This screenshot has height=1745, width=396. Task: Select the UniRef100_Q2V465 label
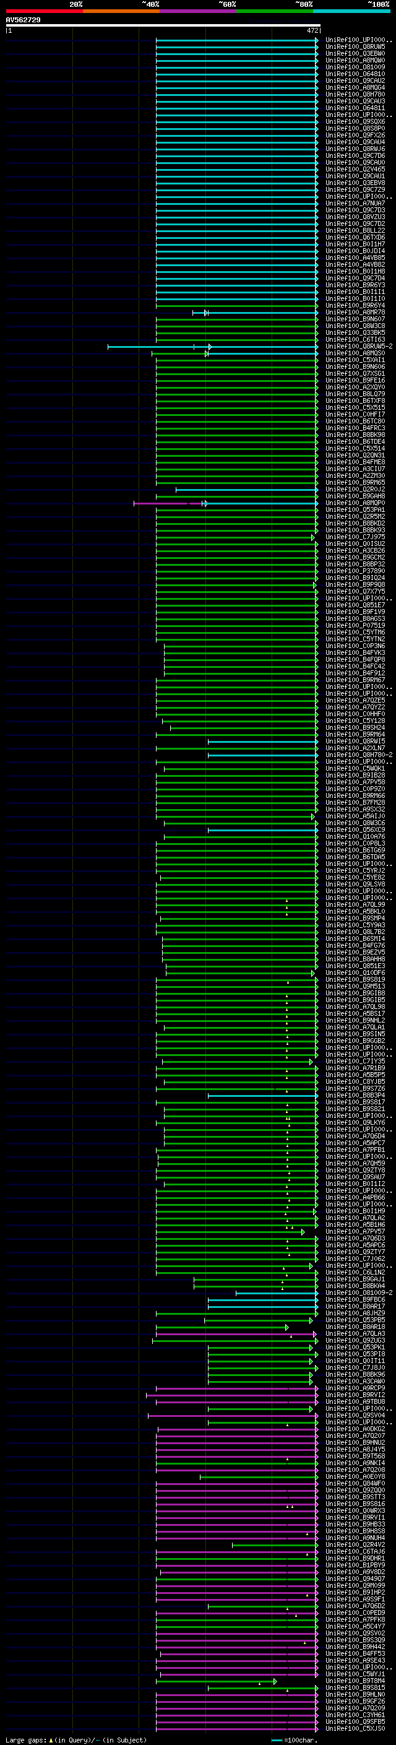355,170
